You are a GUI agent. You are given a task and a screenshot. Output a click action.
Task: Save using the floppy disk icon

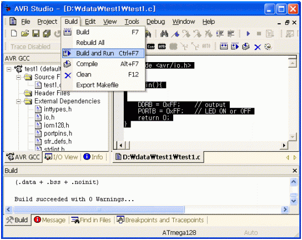[36, 33]
